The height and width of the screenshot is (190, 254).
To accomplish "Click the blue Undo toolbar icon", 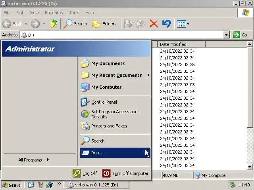I will [x=166, y=24].
